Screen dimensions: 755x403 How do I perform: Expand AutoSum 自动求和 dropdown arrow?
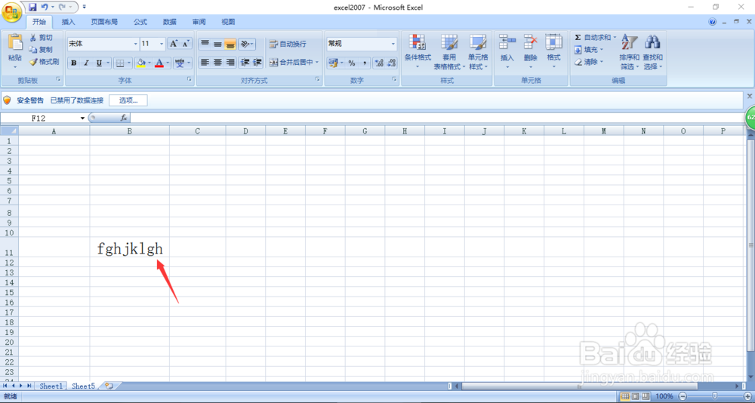tap(615, 37)
